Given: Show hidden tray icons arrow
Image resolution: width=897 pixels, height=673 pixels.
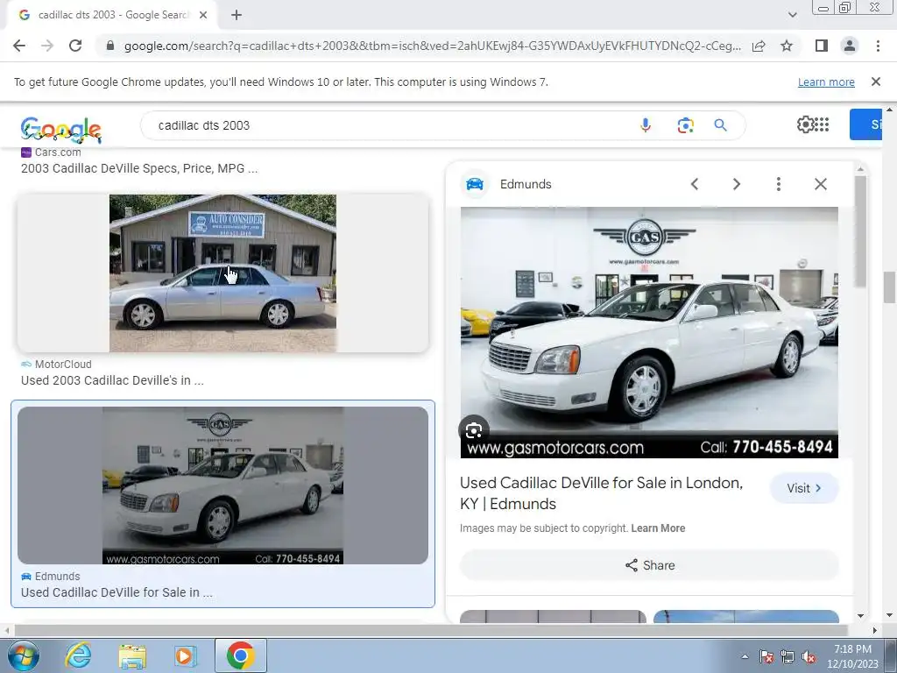Looking at the screenshot, I should 745,657.
